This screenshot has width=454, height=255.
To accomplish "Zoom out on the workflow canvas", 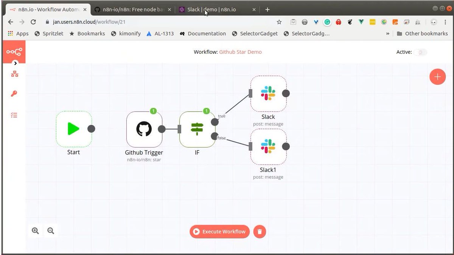I will click(x=51, y=231).
